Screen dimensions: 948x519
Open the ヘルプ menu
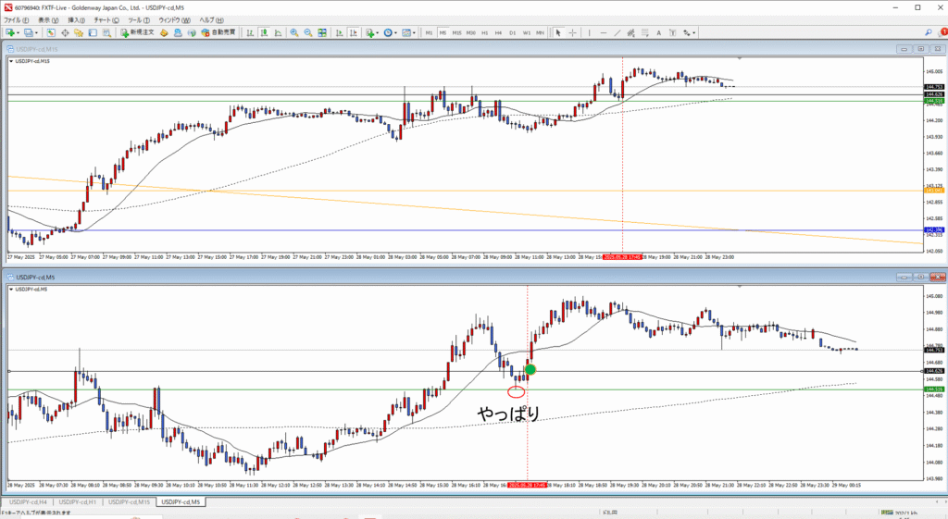click(x=212, y=20)
